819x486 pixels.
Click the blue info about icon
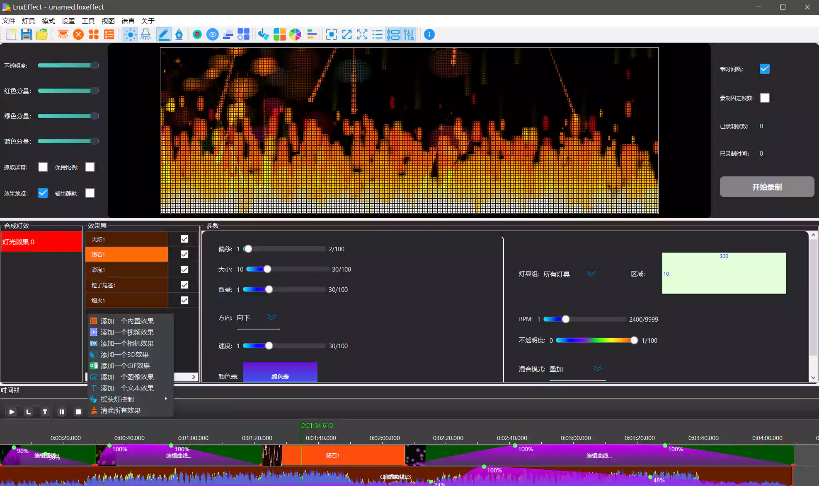429,34
